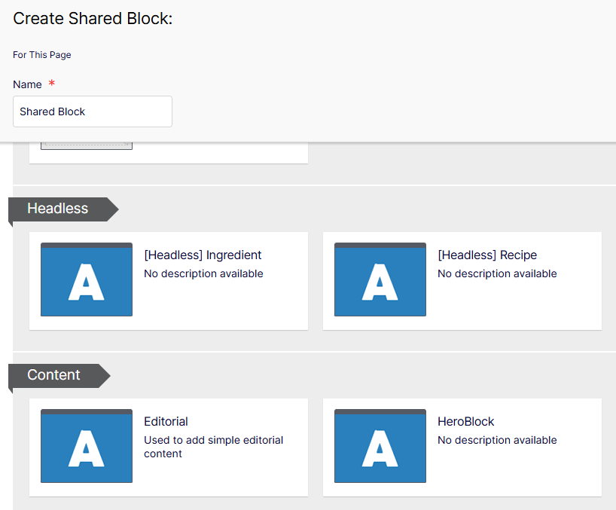Click the description text under [Headless] Recipe
This screenshot has width=616, height=510.
[x=497, y=273]
